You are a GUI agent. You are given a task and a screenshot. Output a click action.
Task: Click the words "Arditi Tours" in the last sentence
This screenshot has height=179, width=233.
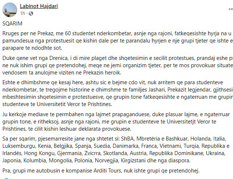(107, 171)
